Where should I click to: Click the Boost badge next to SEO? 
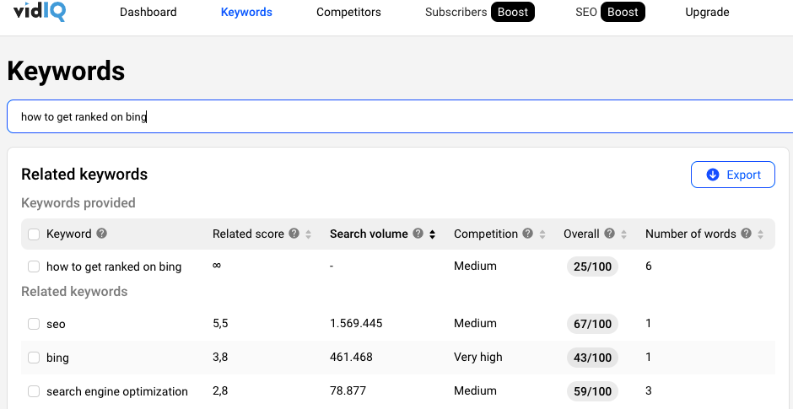pos(623,12)
